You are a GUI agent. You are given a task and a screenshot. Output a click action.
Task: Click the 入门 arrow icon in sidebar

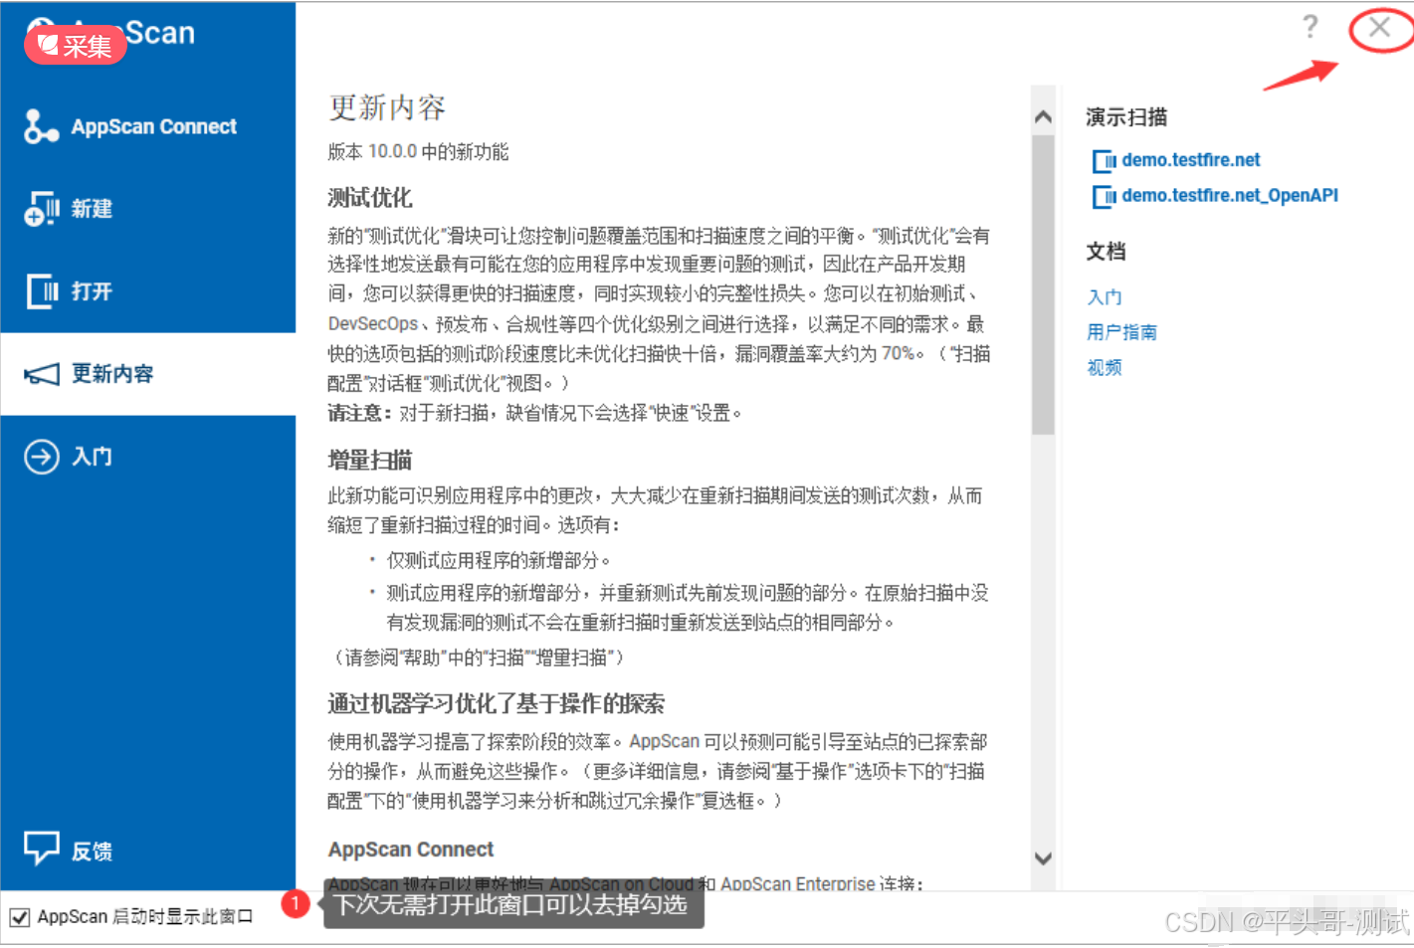point(40,457)
